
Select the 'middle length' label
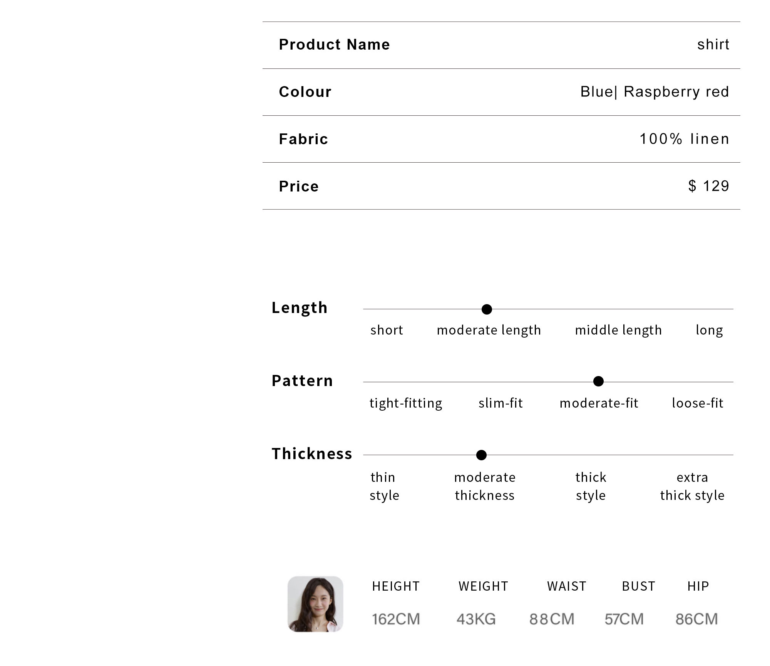point(618,330)
